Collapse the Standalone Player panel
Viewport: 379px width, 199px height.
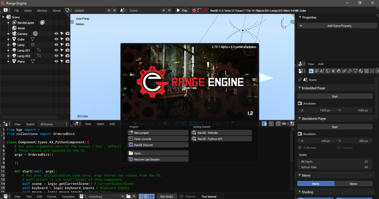coord(300,119)
